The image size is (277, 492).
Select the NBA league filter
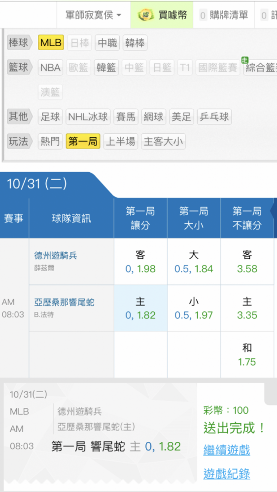coord(51,67)
